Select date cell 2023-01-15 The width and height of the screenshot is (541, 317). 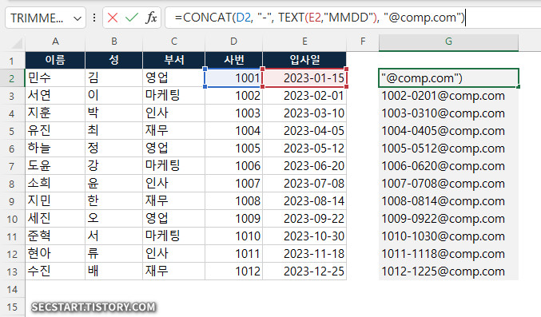point(304,78)
